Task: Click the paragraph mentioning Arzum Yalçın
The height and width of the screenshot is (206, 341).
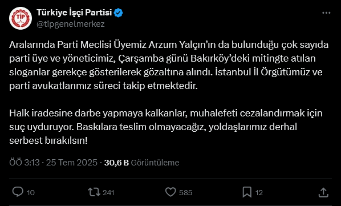Action: pyautogui.click(x=169, y=66)
